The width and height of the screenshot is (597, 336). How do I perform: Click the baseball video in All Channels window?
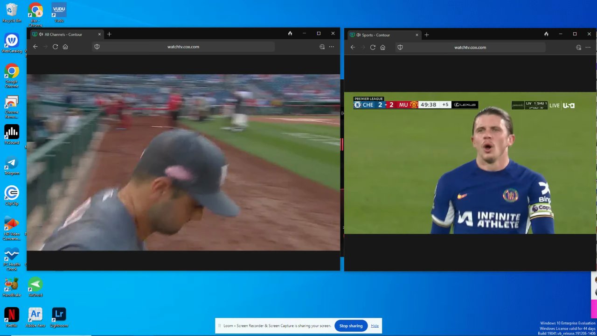coord(183,162)
